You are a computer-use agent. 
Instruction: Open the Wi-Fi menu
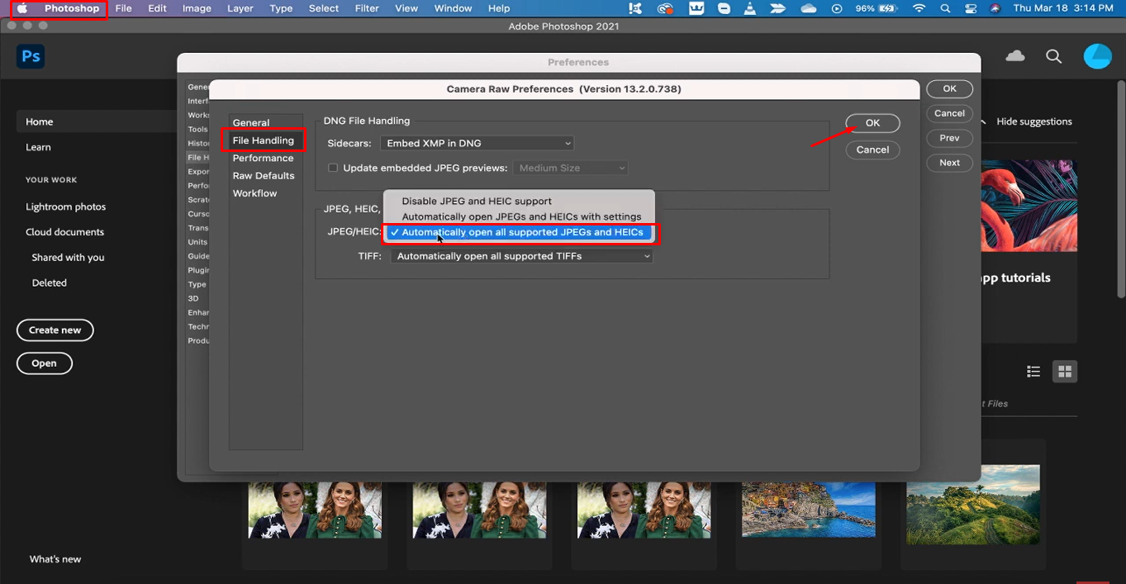(x=919, y=8)
